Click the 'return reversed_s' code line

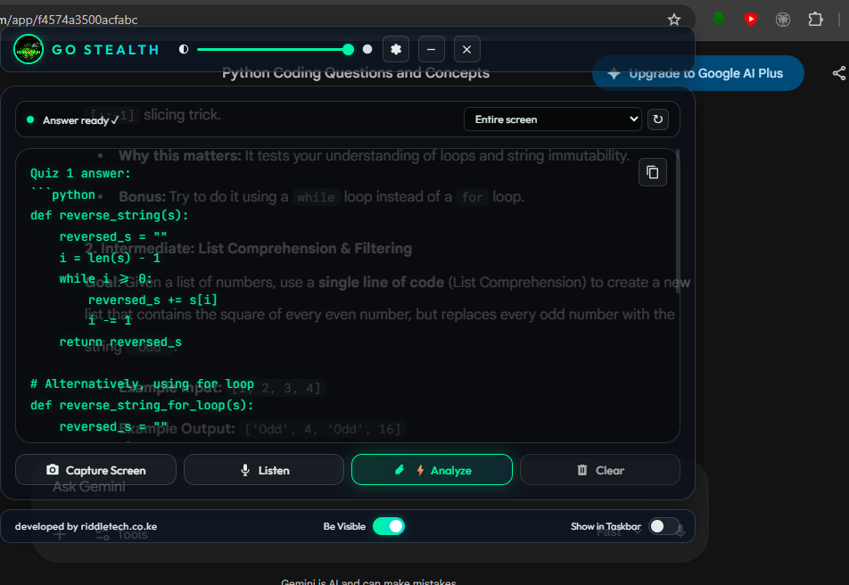coord(120,342)
